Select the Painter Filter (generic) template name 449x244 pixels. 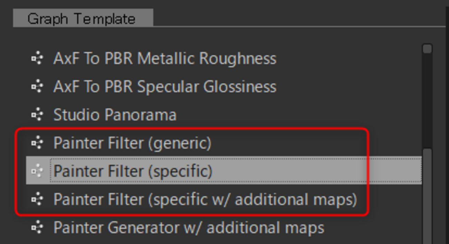[132, 143]
